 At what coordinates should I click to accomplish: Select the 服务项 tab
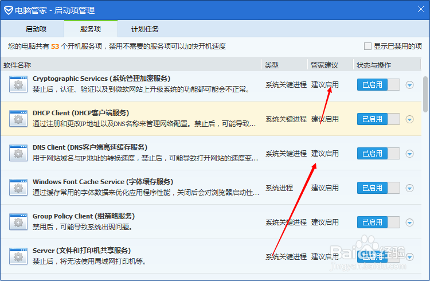91,29
